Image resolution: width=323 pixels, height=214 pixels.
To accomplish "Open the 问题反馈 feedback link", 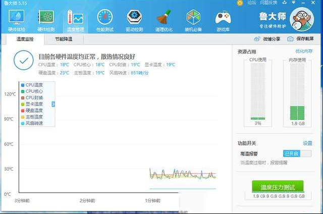I will tap(268, 3).
